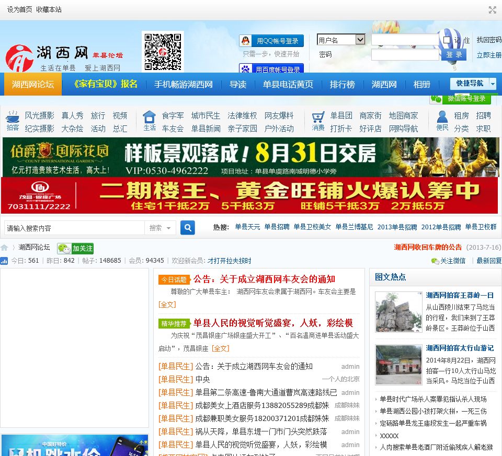Open 手机畅游湖西网 nav item
502x456 pixels.
pyautogui.click(x=184, y=85)
